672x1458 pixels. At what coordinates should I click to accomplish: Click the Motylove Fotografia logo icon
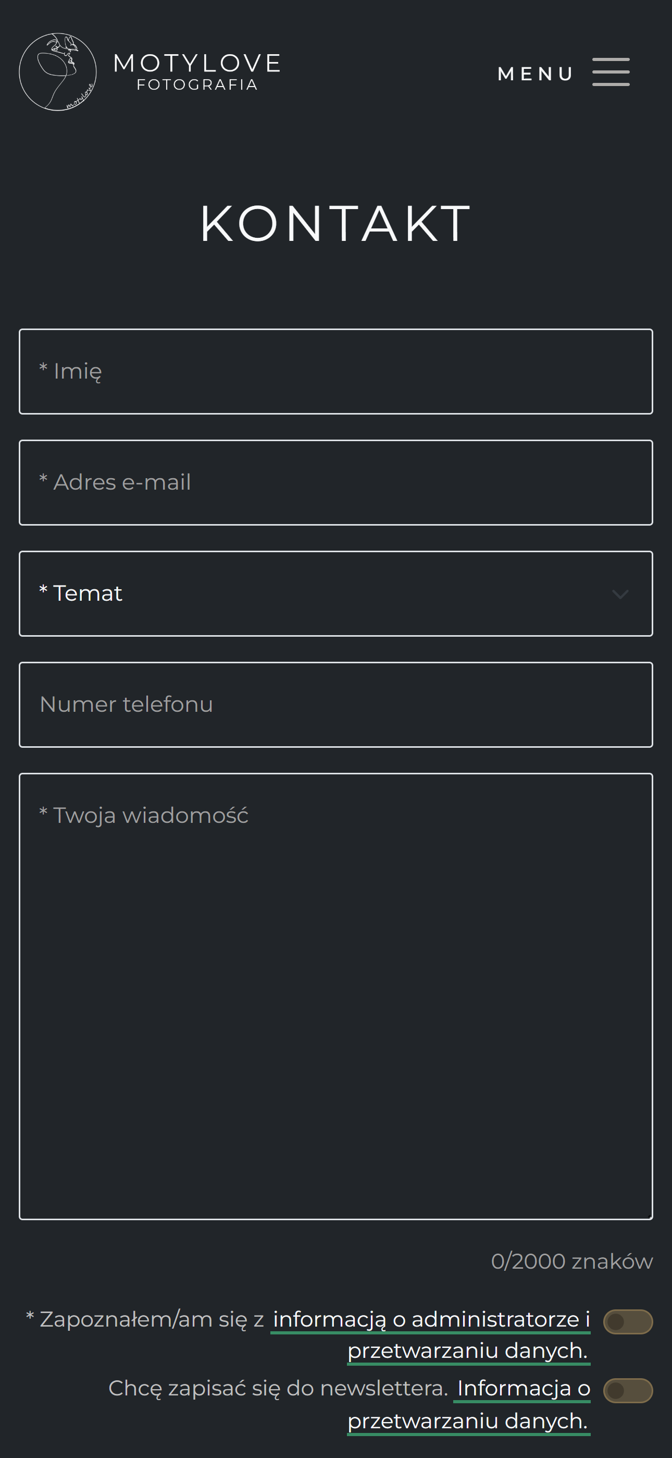pyautogui.click(x=58, y=71)
